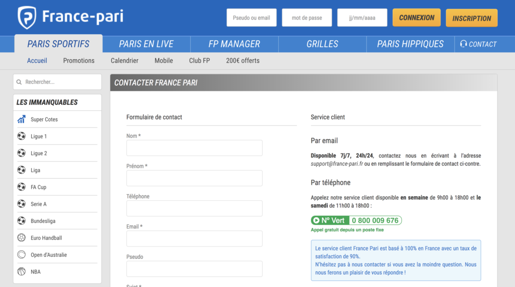This screenshot has width=515, height=287.
Task: Focus the mot de passe field
Action: click(307, 18)
